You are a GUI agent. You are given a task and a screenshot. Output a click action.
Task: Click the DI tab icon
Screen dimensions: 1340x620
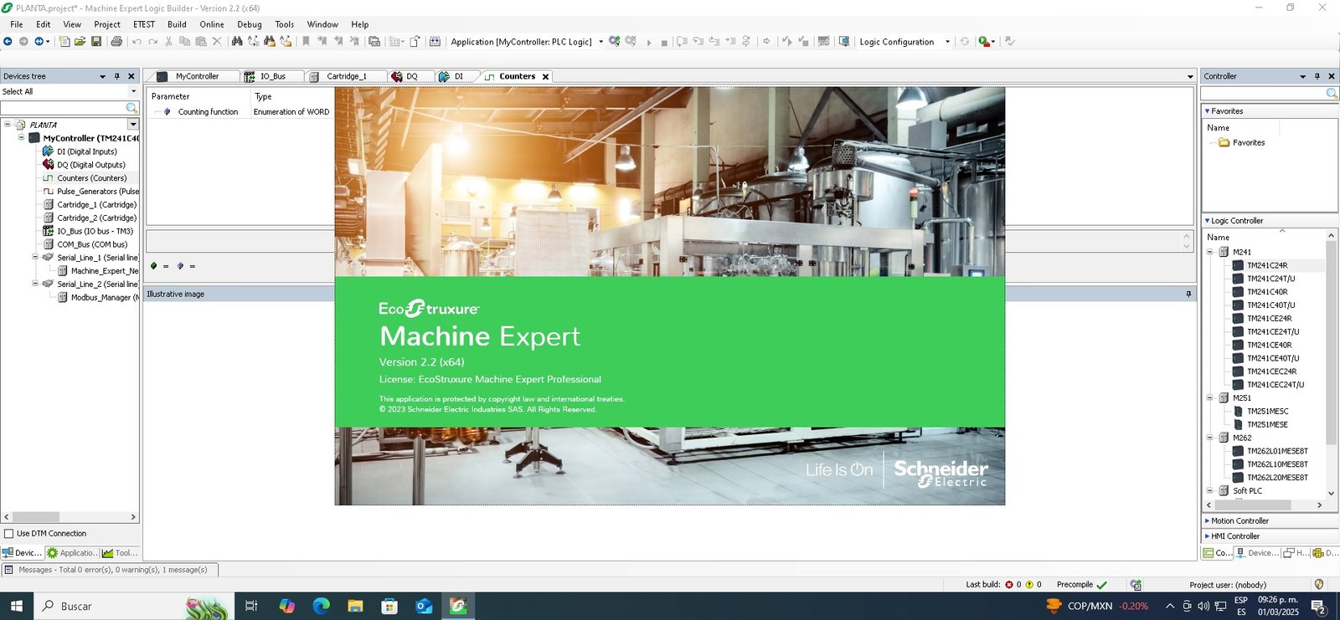pos(444,76)
